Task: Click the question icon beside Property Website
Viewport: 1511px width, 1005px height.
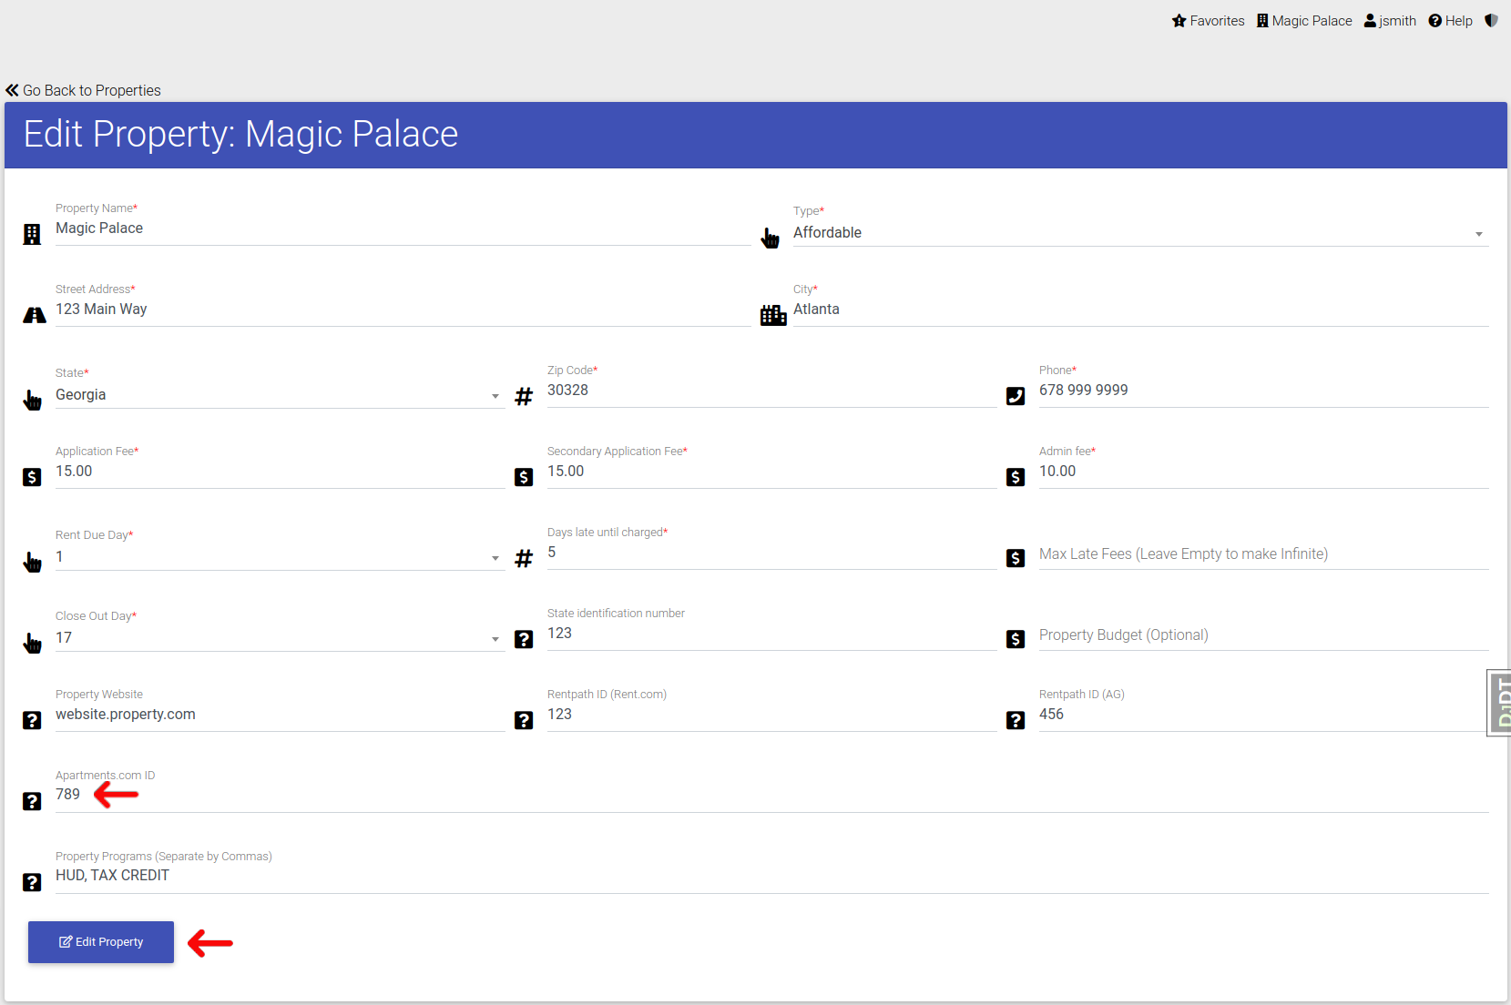Action: [32, 720]
